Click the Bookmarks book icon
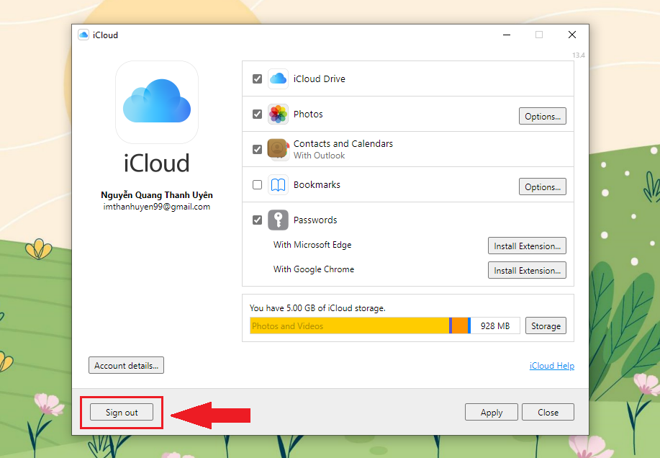660x458 pixels. (278, 185)
